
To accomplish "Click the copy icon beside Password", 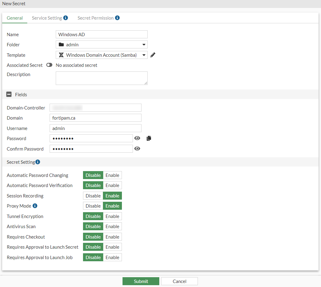I will 149,138.
